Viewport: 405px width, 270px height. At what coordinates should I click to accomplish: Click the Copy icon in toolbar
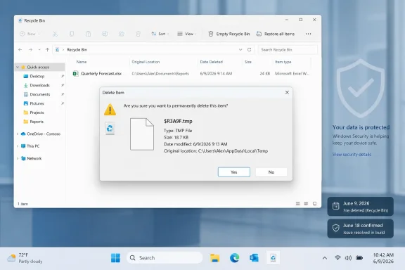coord(72,34)
